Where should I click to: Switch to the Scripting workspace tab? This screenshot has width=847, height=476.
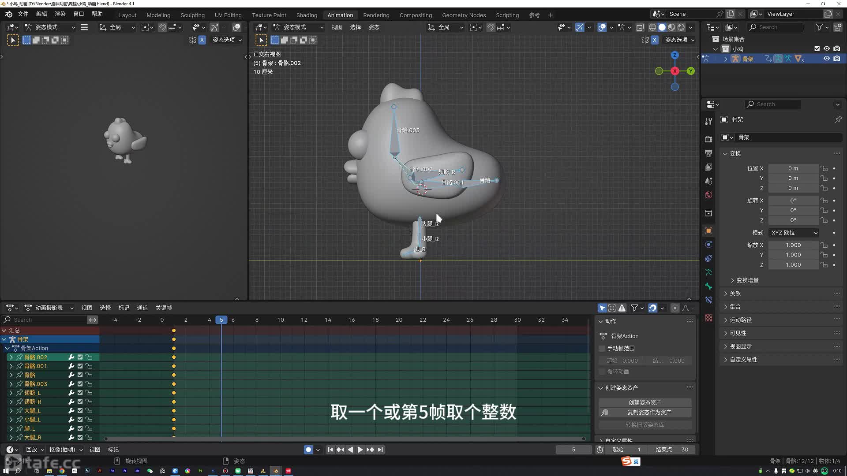(x=507, y=15)
